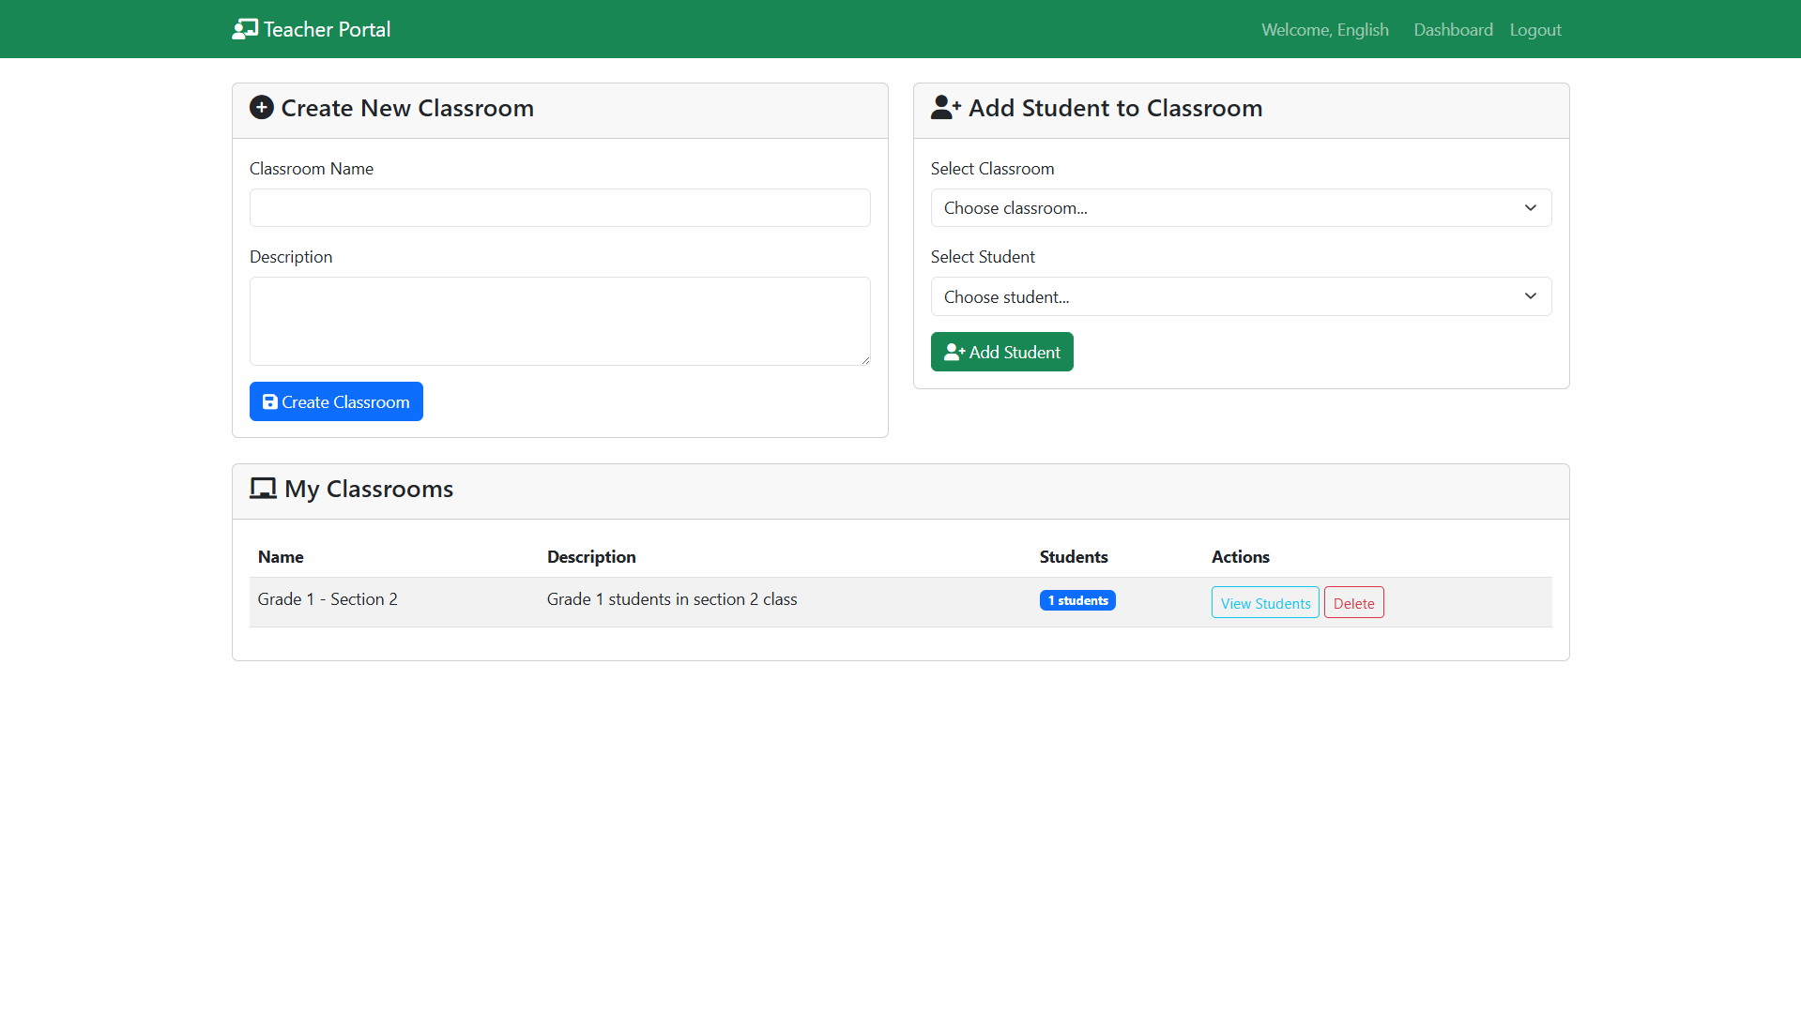View students of Grade 1 - Section 2
The width and height of the screenshot is (1801, 1012).
click(x=1265, y=603)
